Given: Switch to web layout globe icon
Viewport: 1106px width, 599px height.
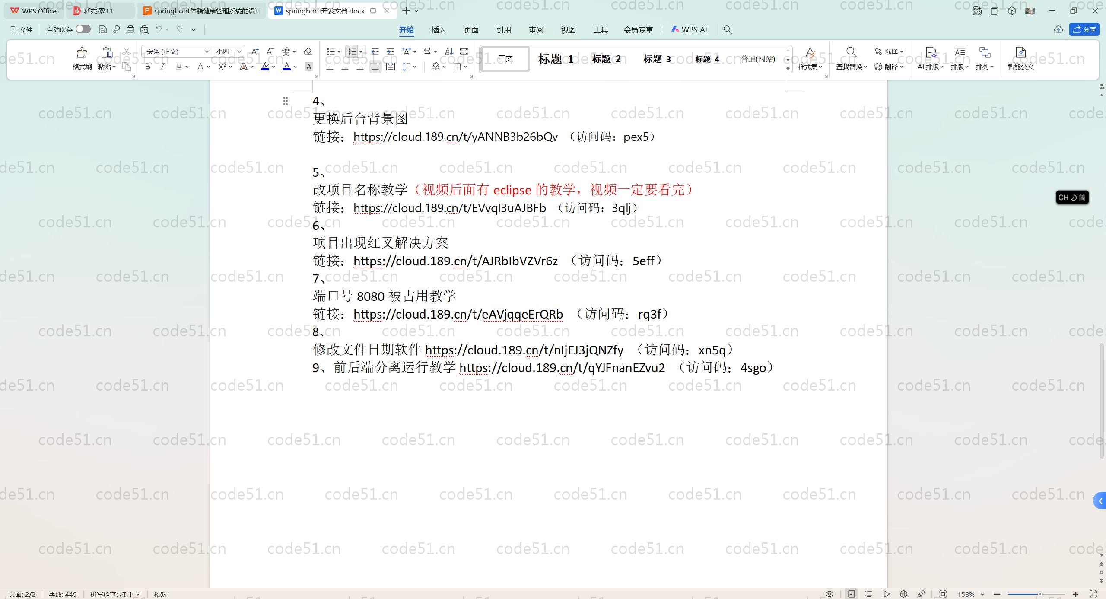Looking at the screenshot, I should pyautogui.click(x=903, y=594).
